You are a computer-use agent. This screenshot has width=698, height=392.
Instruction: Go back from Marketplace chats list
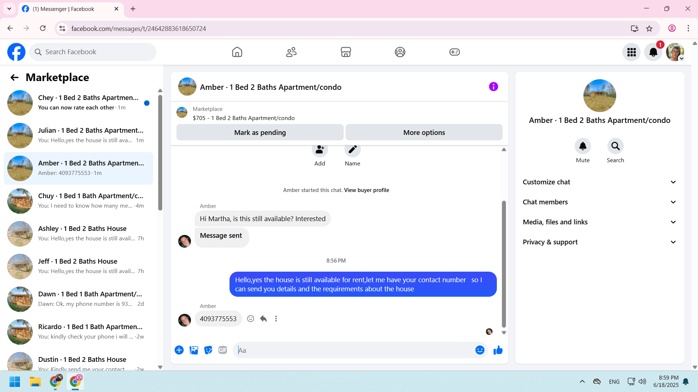[x=14, y=77]
